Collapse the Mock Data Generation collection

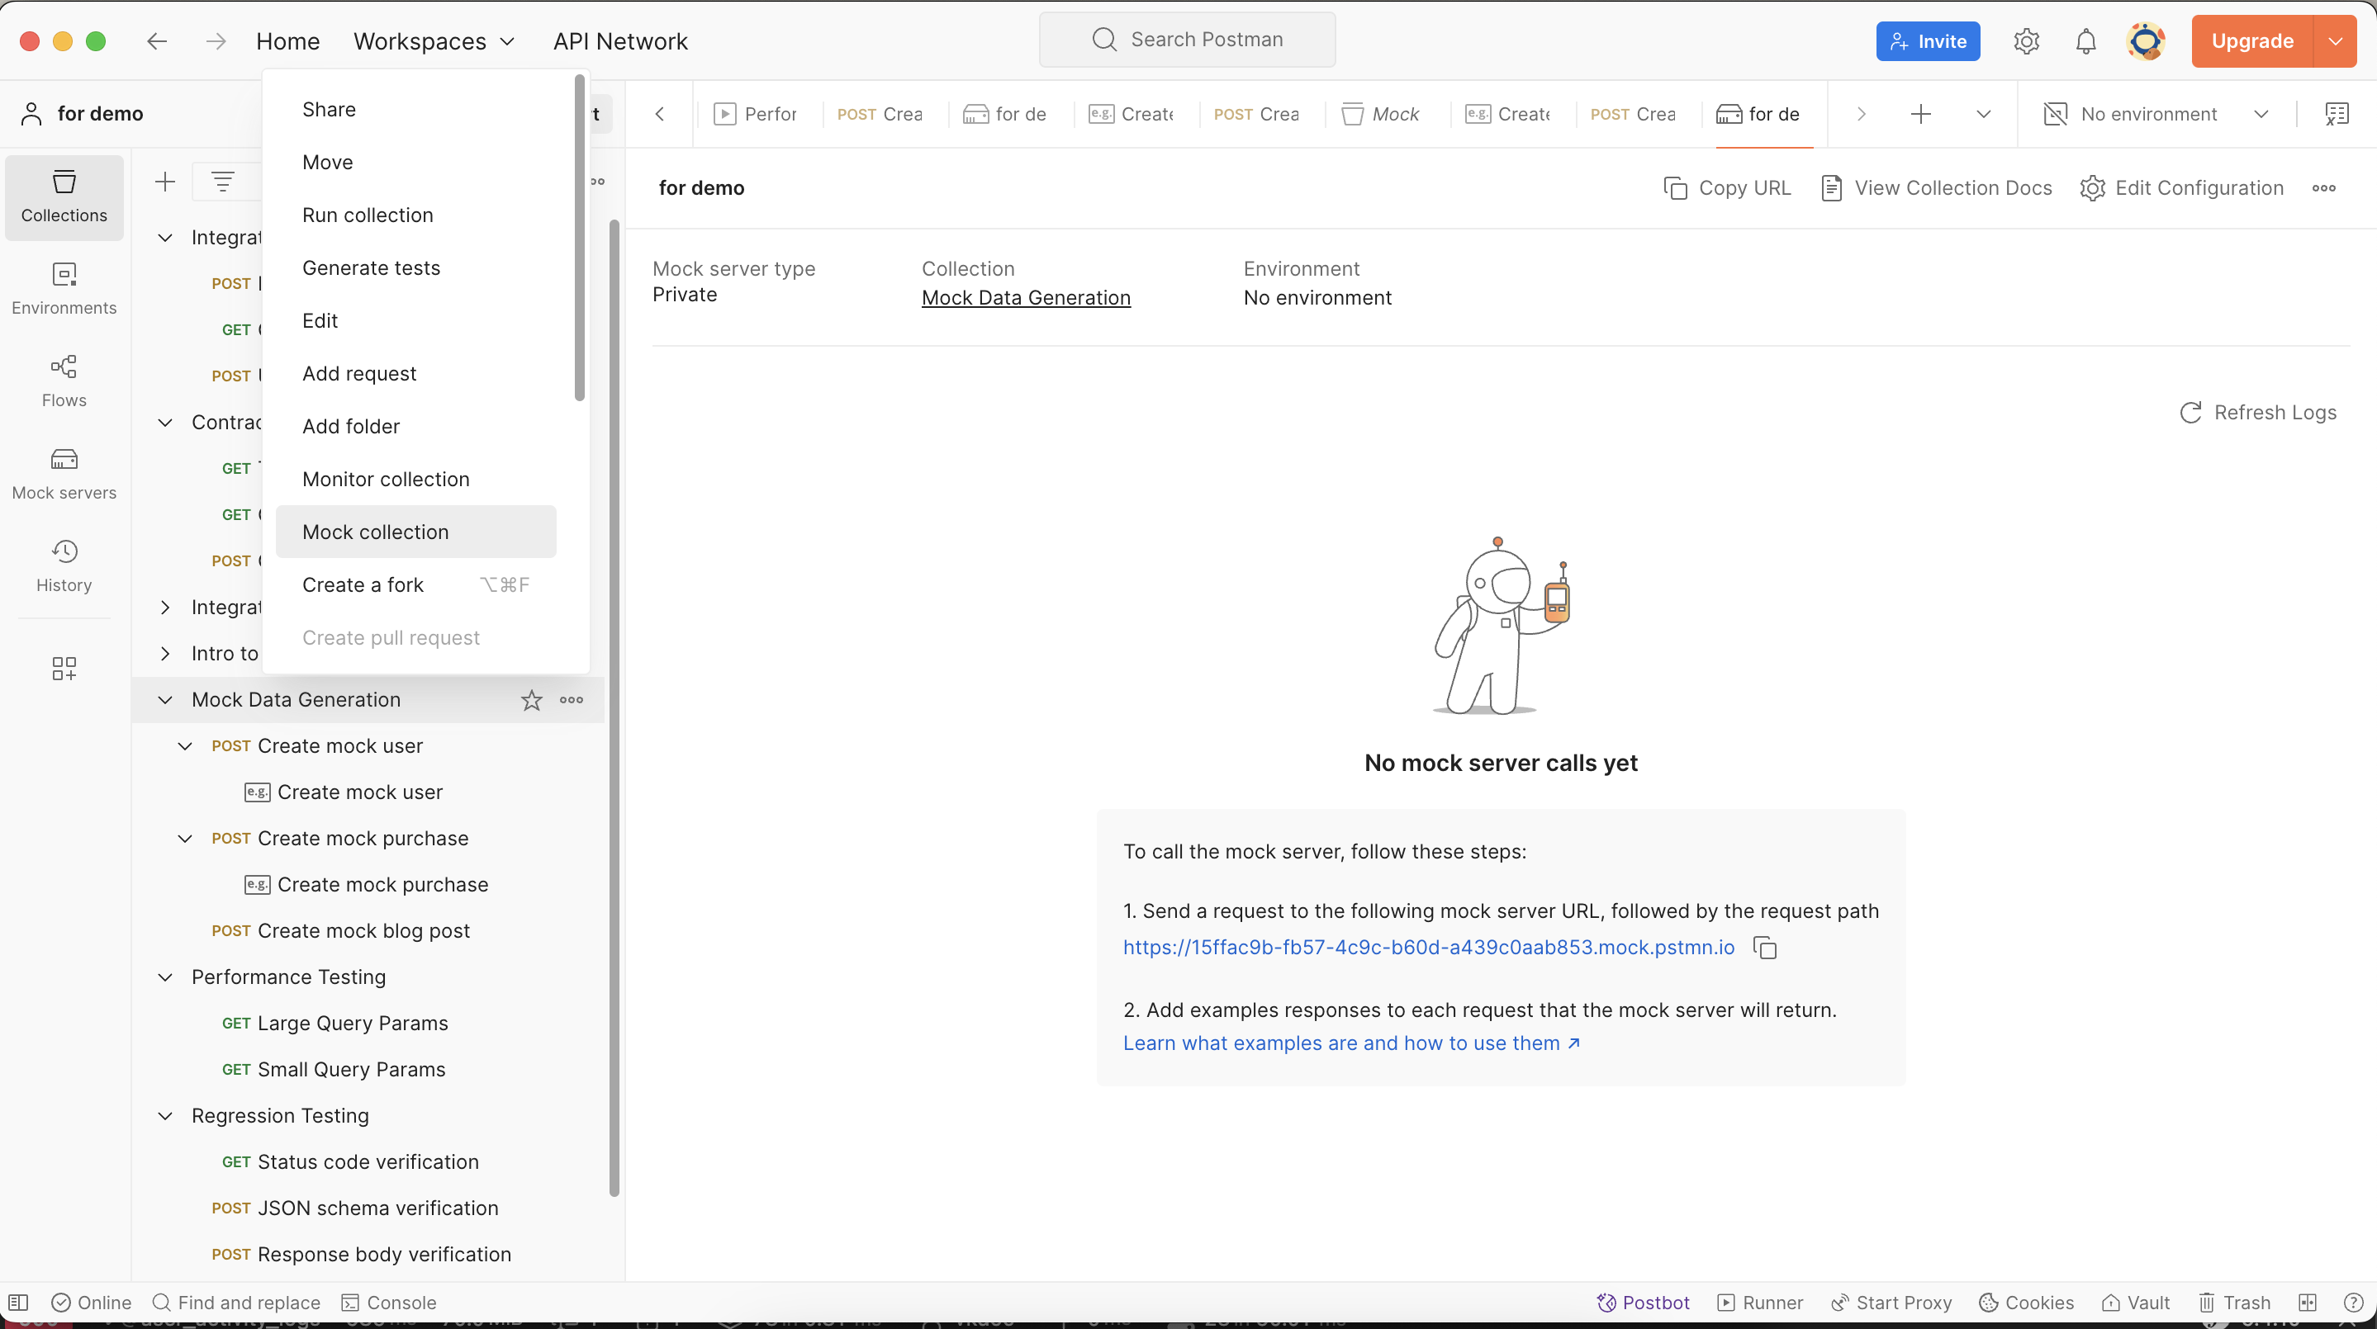[165, 700]
